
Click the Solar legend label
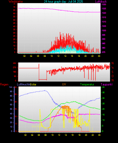33,84
